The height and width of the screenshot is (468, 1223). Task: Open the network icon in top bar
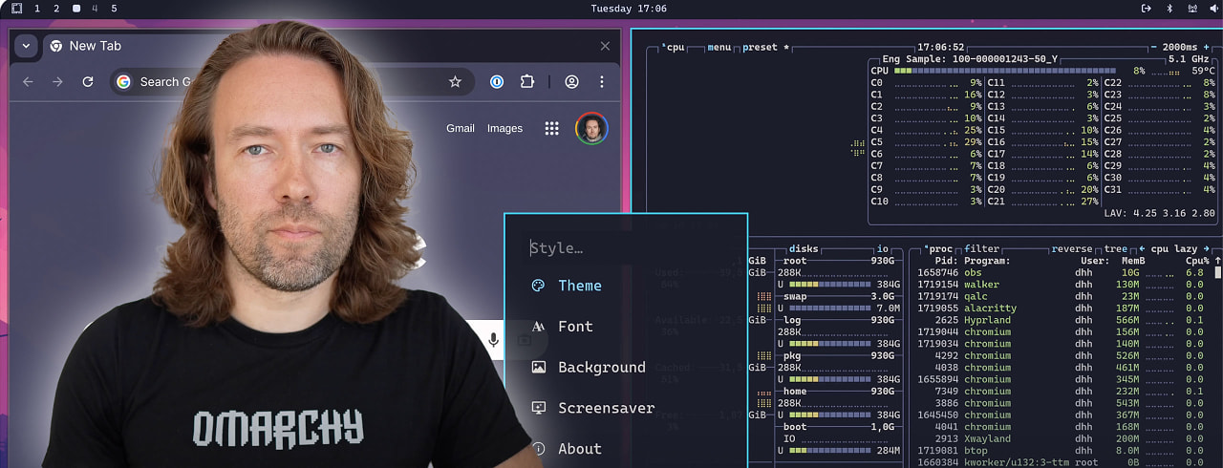click(1192, 9)
